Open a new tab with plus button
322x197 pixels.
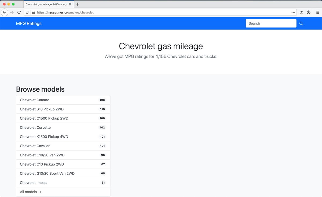[x=78, y=4]
